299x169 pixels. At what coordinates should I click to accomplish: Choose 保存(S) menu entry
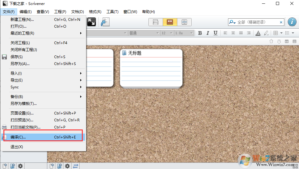pyautogui.click(x=43, y=57)
